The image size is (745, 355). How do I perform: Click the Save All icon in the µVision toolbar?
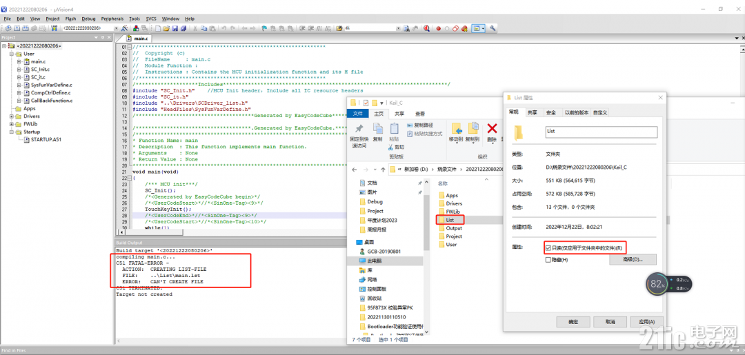(183, 28)
